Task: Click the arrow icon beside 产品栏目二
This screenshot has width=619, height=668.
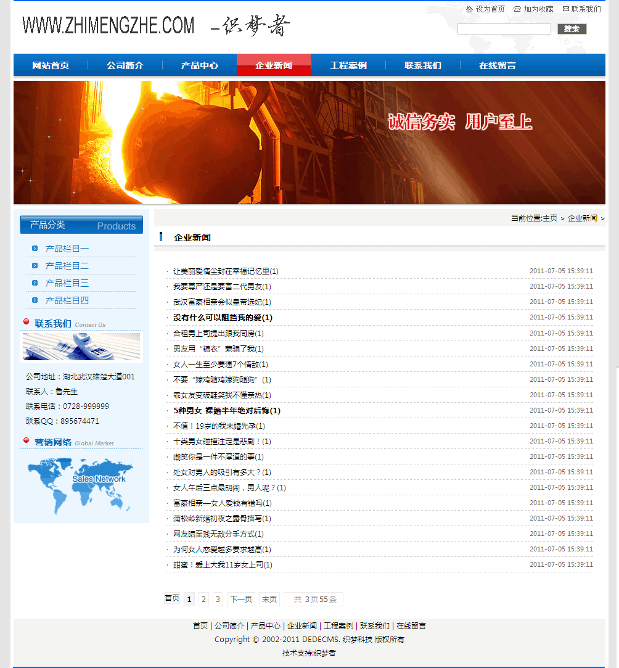Action: point(35,266)
